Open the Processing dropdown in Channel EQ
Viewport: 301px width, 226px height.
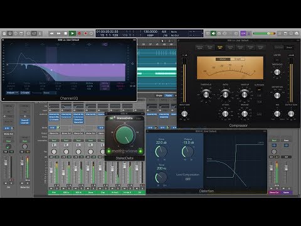coord(50,93)
